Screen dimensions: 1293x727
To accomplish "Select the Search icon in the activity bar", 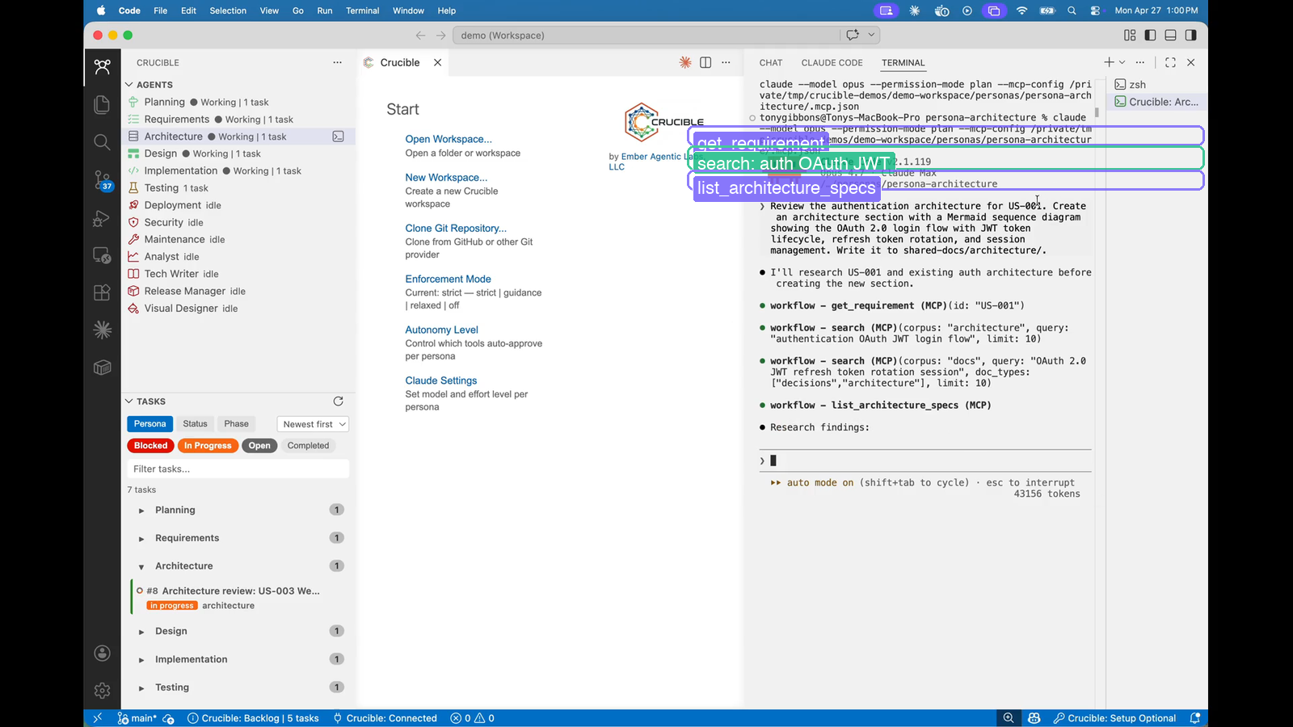I will 102,142.
